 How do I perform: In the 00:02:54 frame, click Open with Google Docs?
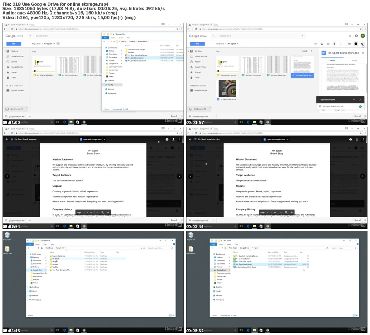(x=91, y=139)
